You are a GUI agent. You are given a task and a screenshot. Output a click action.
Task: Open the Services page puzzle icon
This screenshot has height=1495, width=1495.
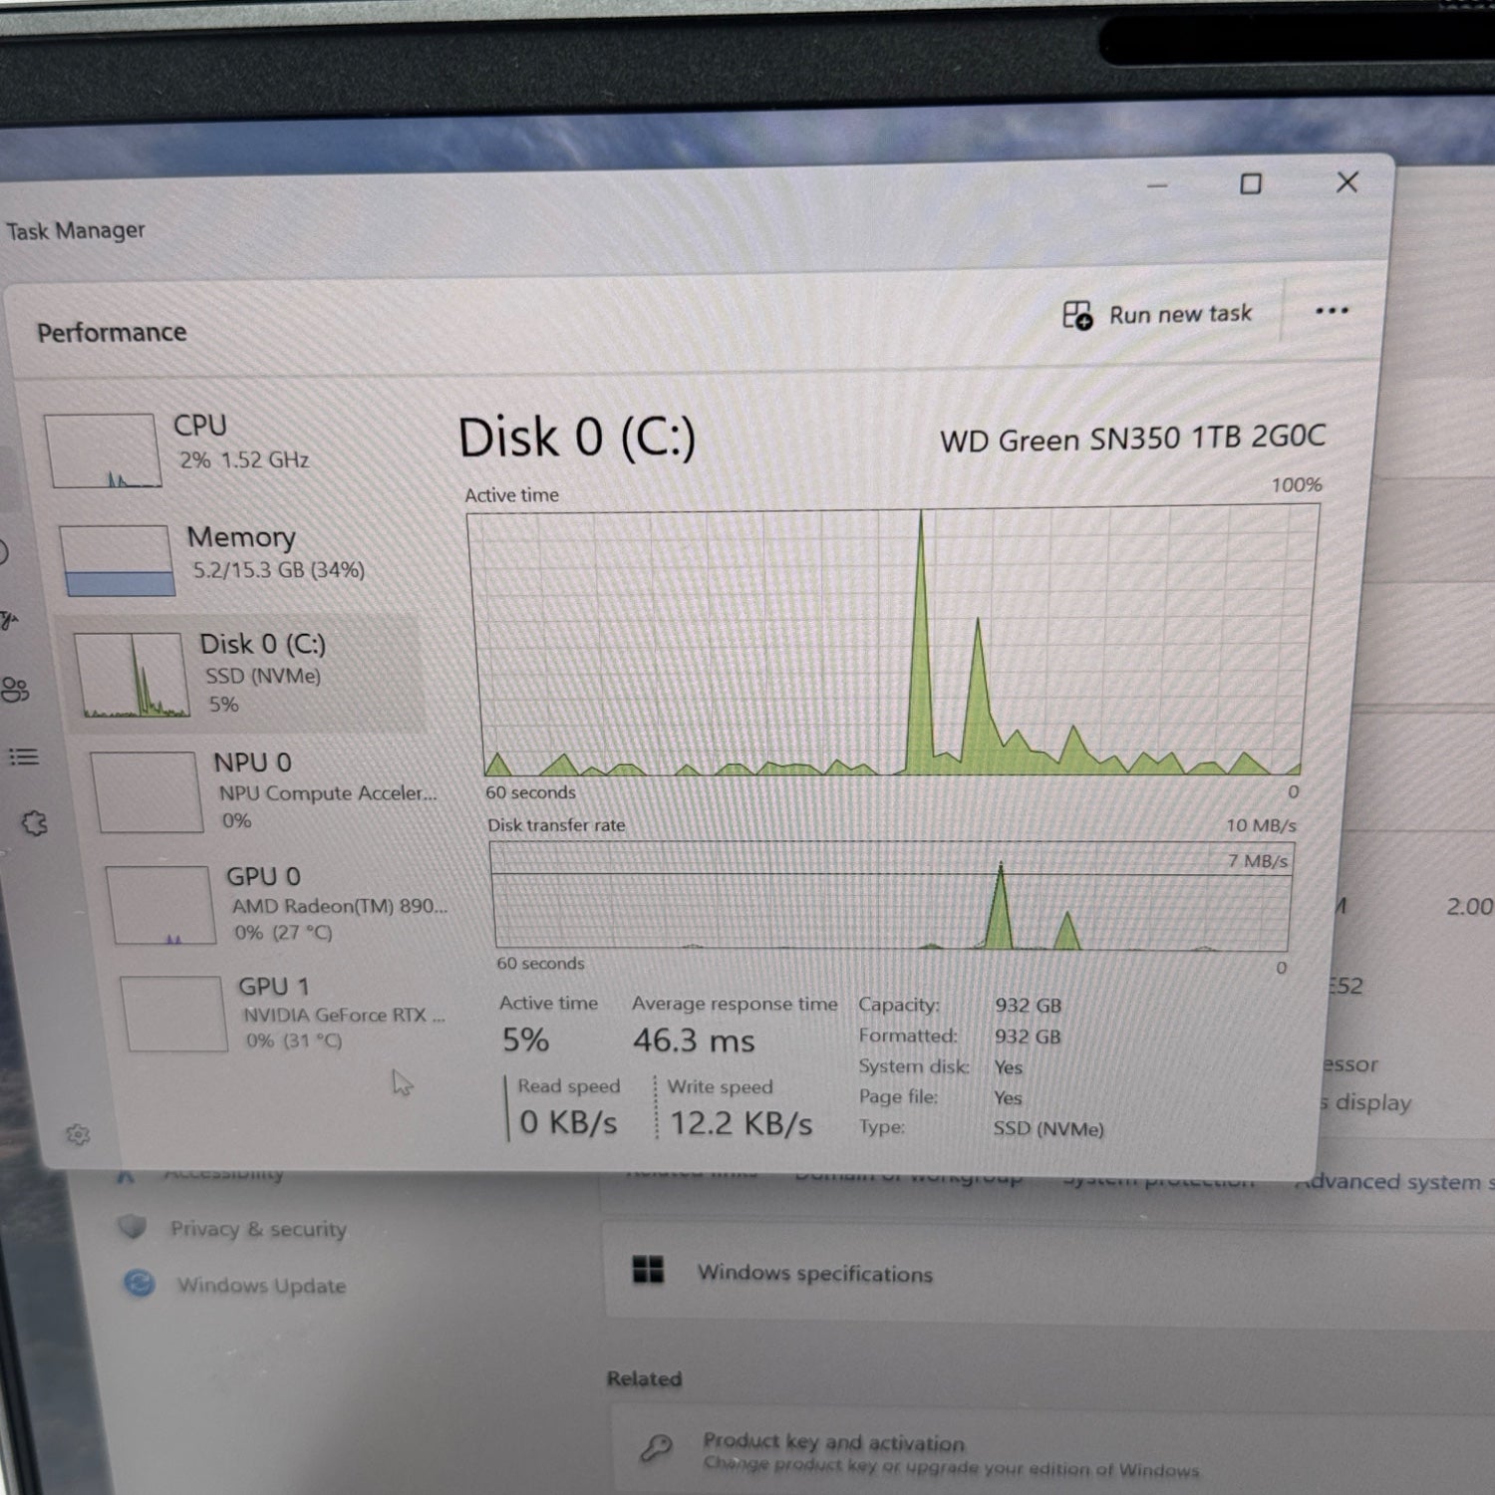click(x=35, y=823)
